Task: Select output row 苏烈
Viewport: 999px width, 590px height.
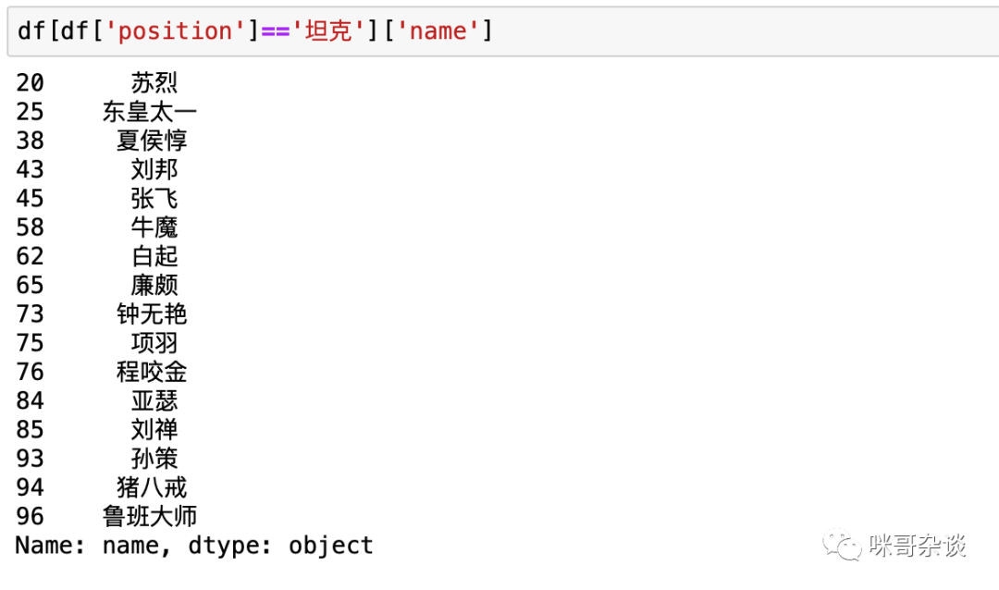Action: (x=97, y=82)
